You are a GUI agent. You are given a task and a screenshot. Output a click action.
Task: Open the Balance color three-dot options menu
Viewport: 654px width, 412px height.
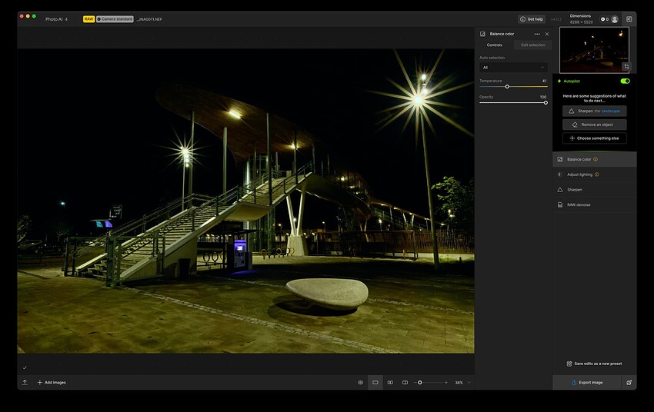coord(537,34)
